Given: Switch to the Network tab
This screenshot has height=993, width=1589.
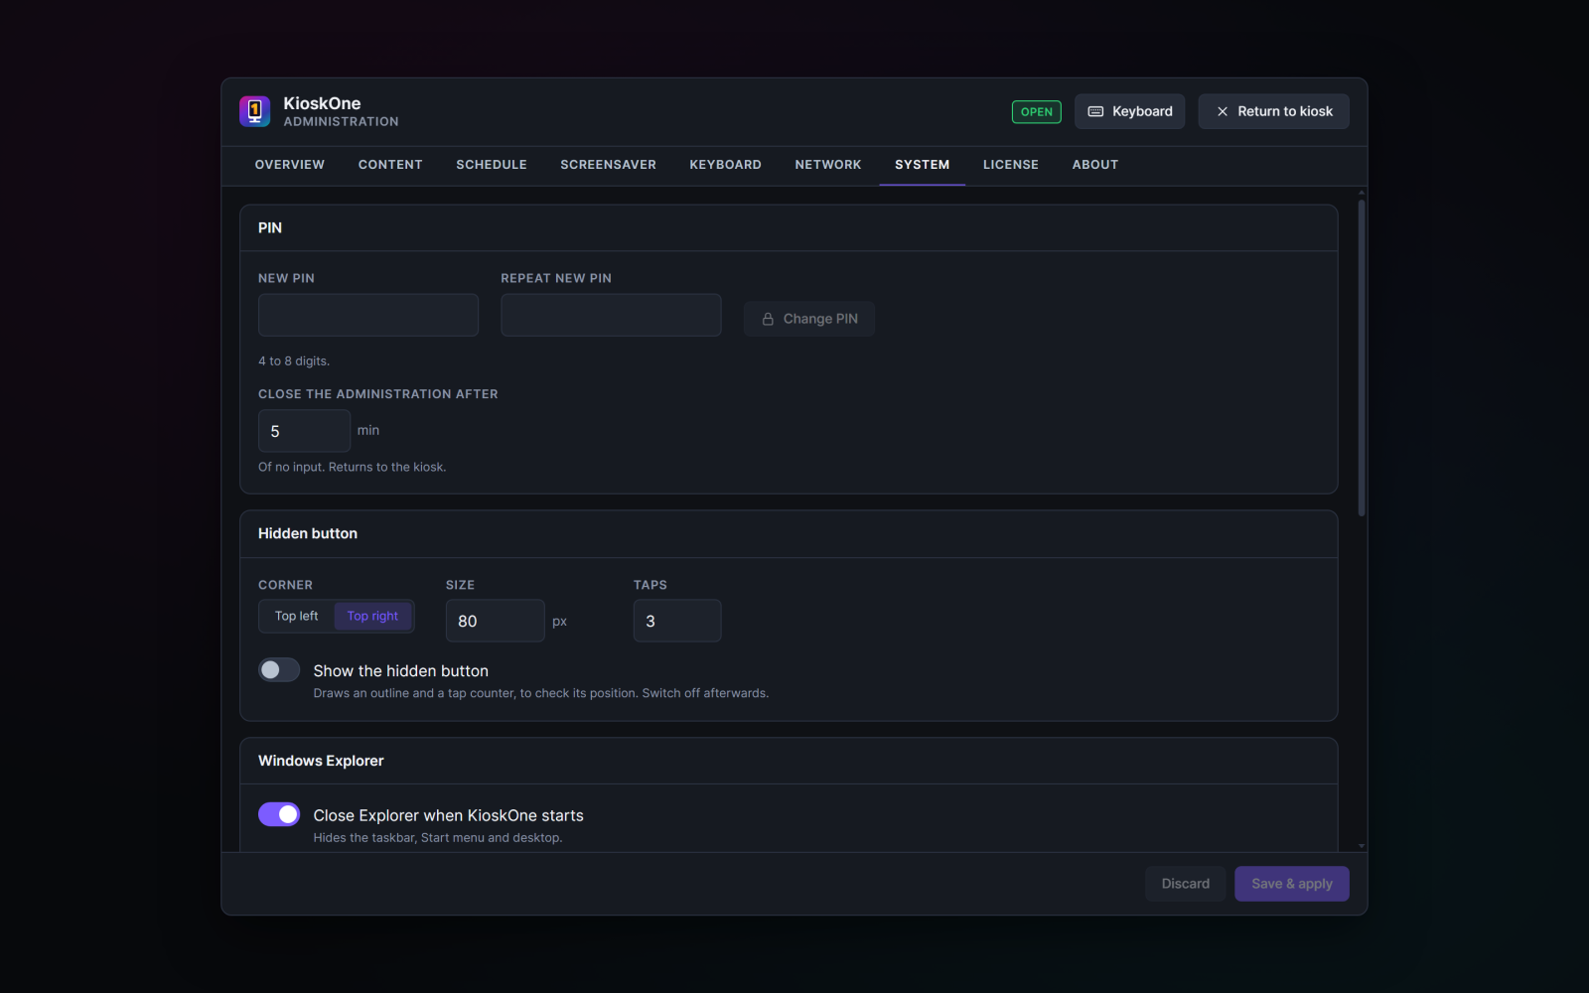Looking at the screenshot, I should [x=828, y=165].
